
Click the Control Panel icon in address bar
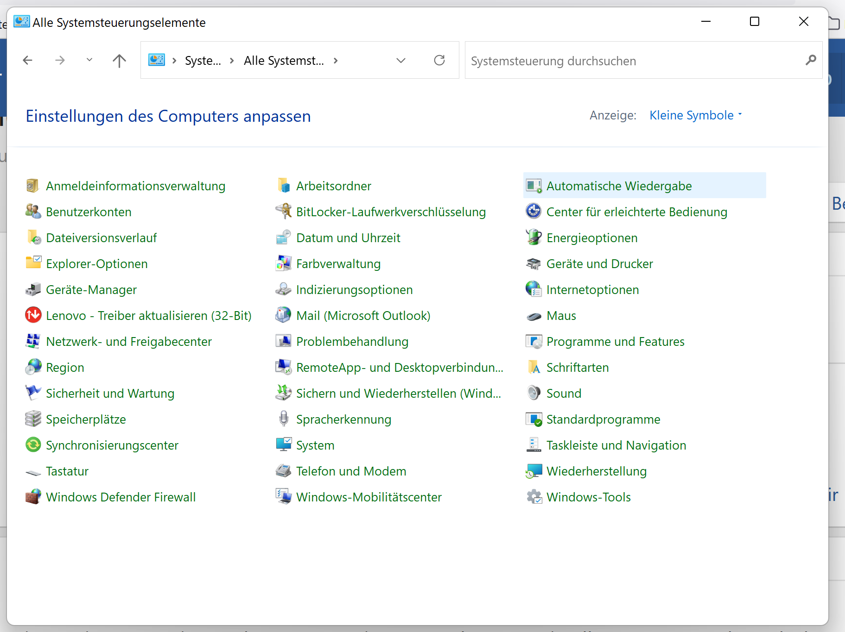tap(157, 60)
